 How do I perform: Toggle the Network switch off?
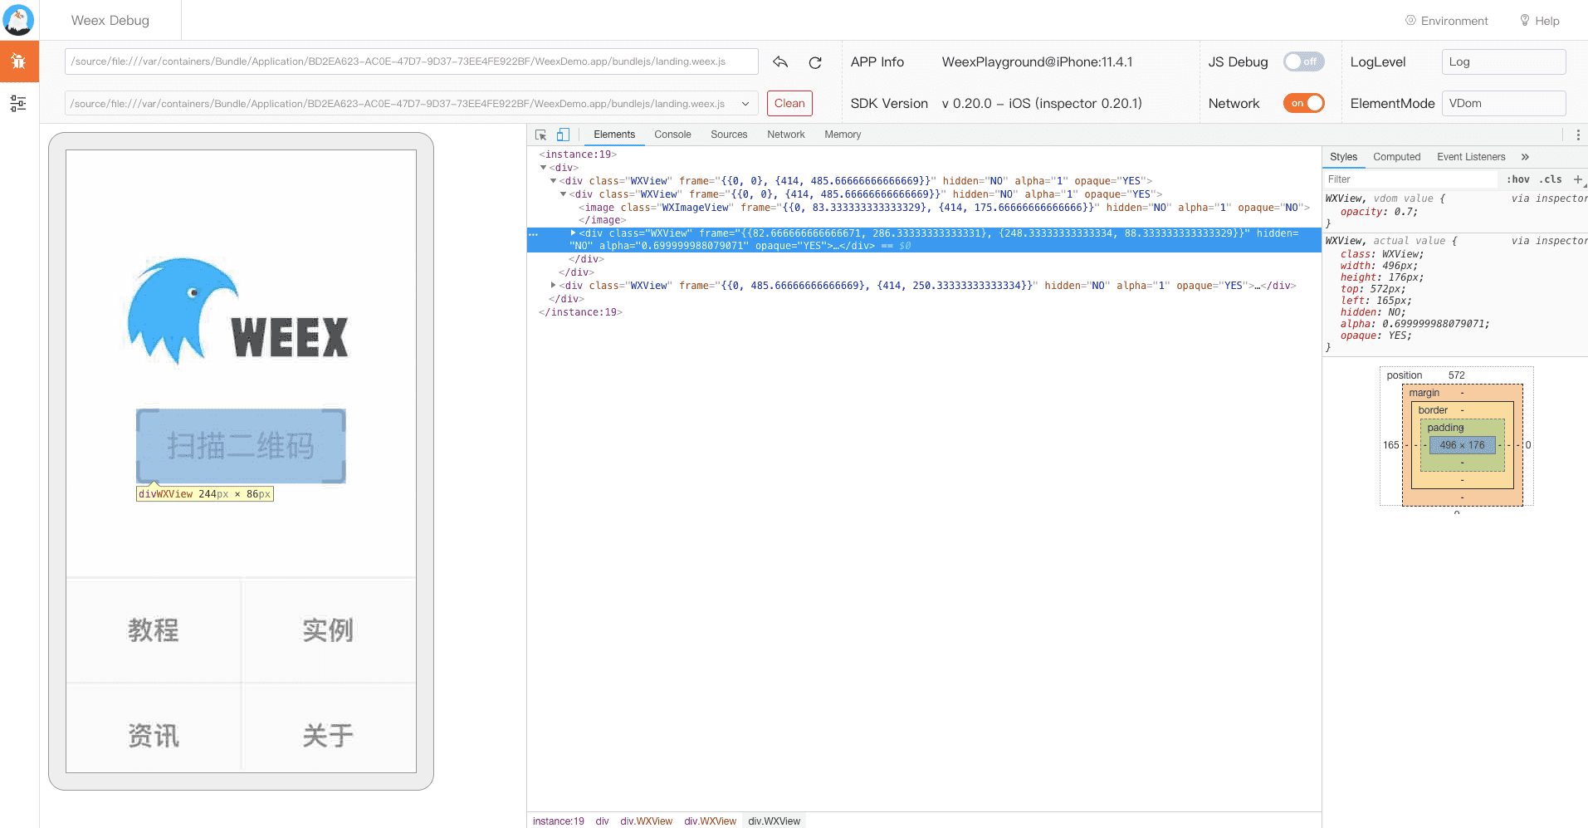point(1303,103)
